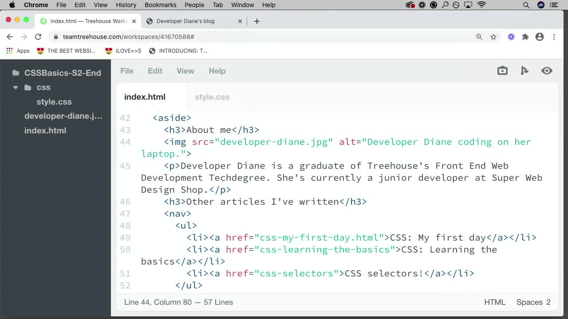The height and width of the screenshot is (319, 568).
Task: Open the Bookmarks menu in the menu bar
Action: 160,5
